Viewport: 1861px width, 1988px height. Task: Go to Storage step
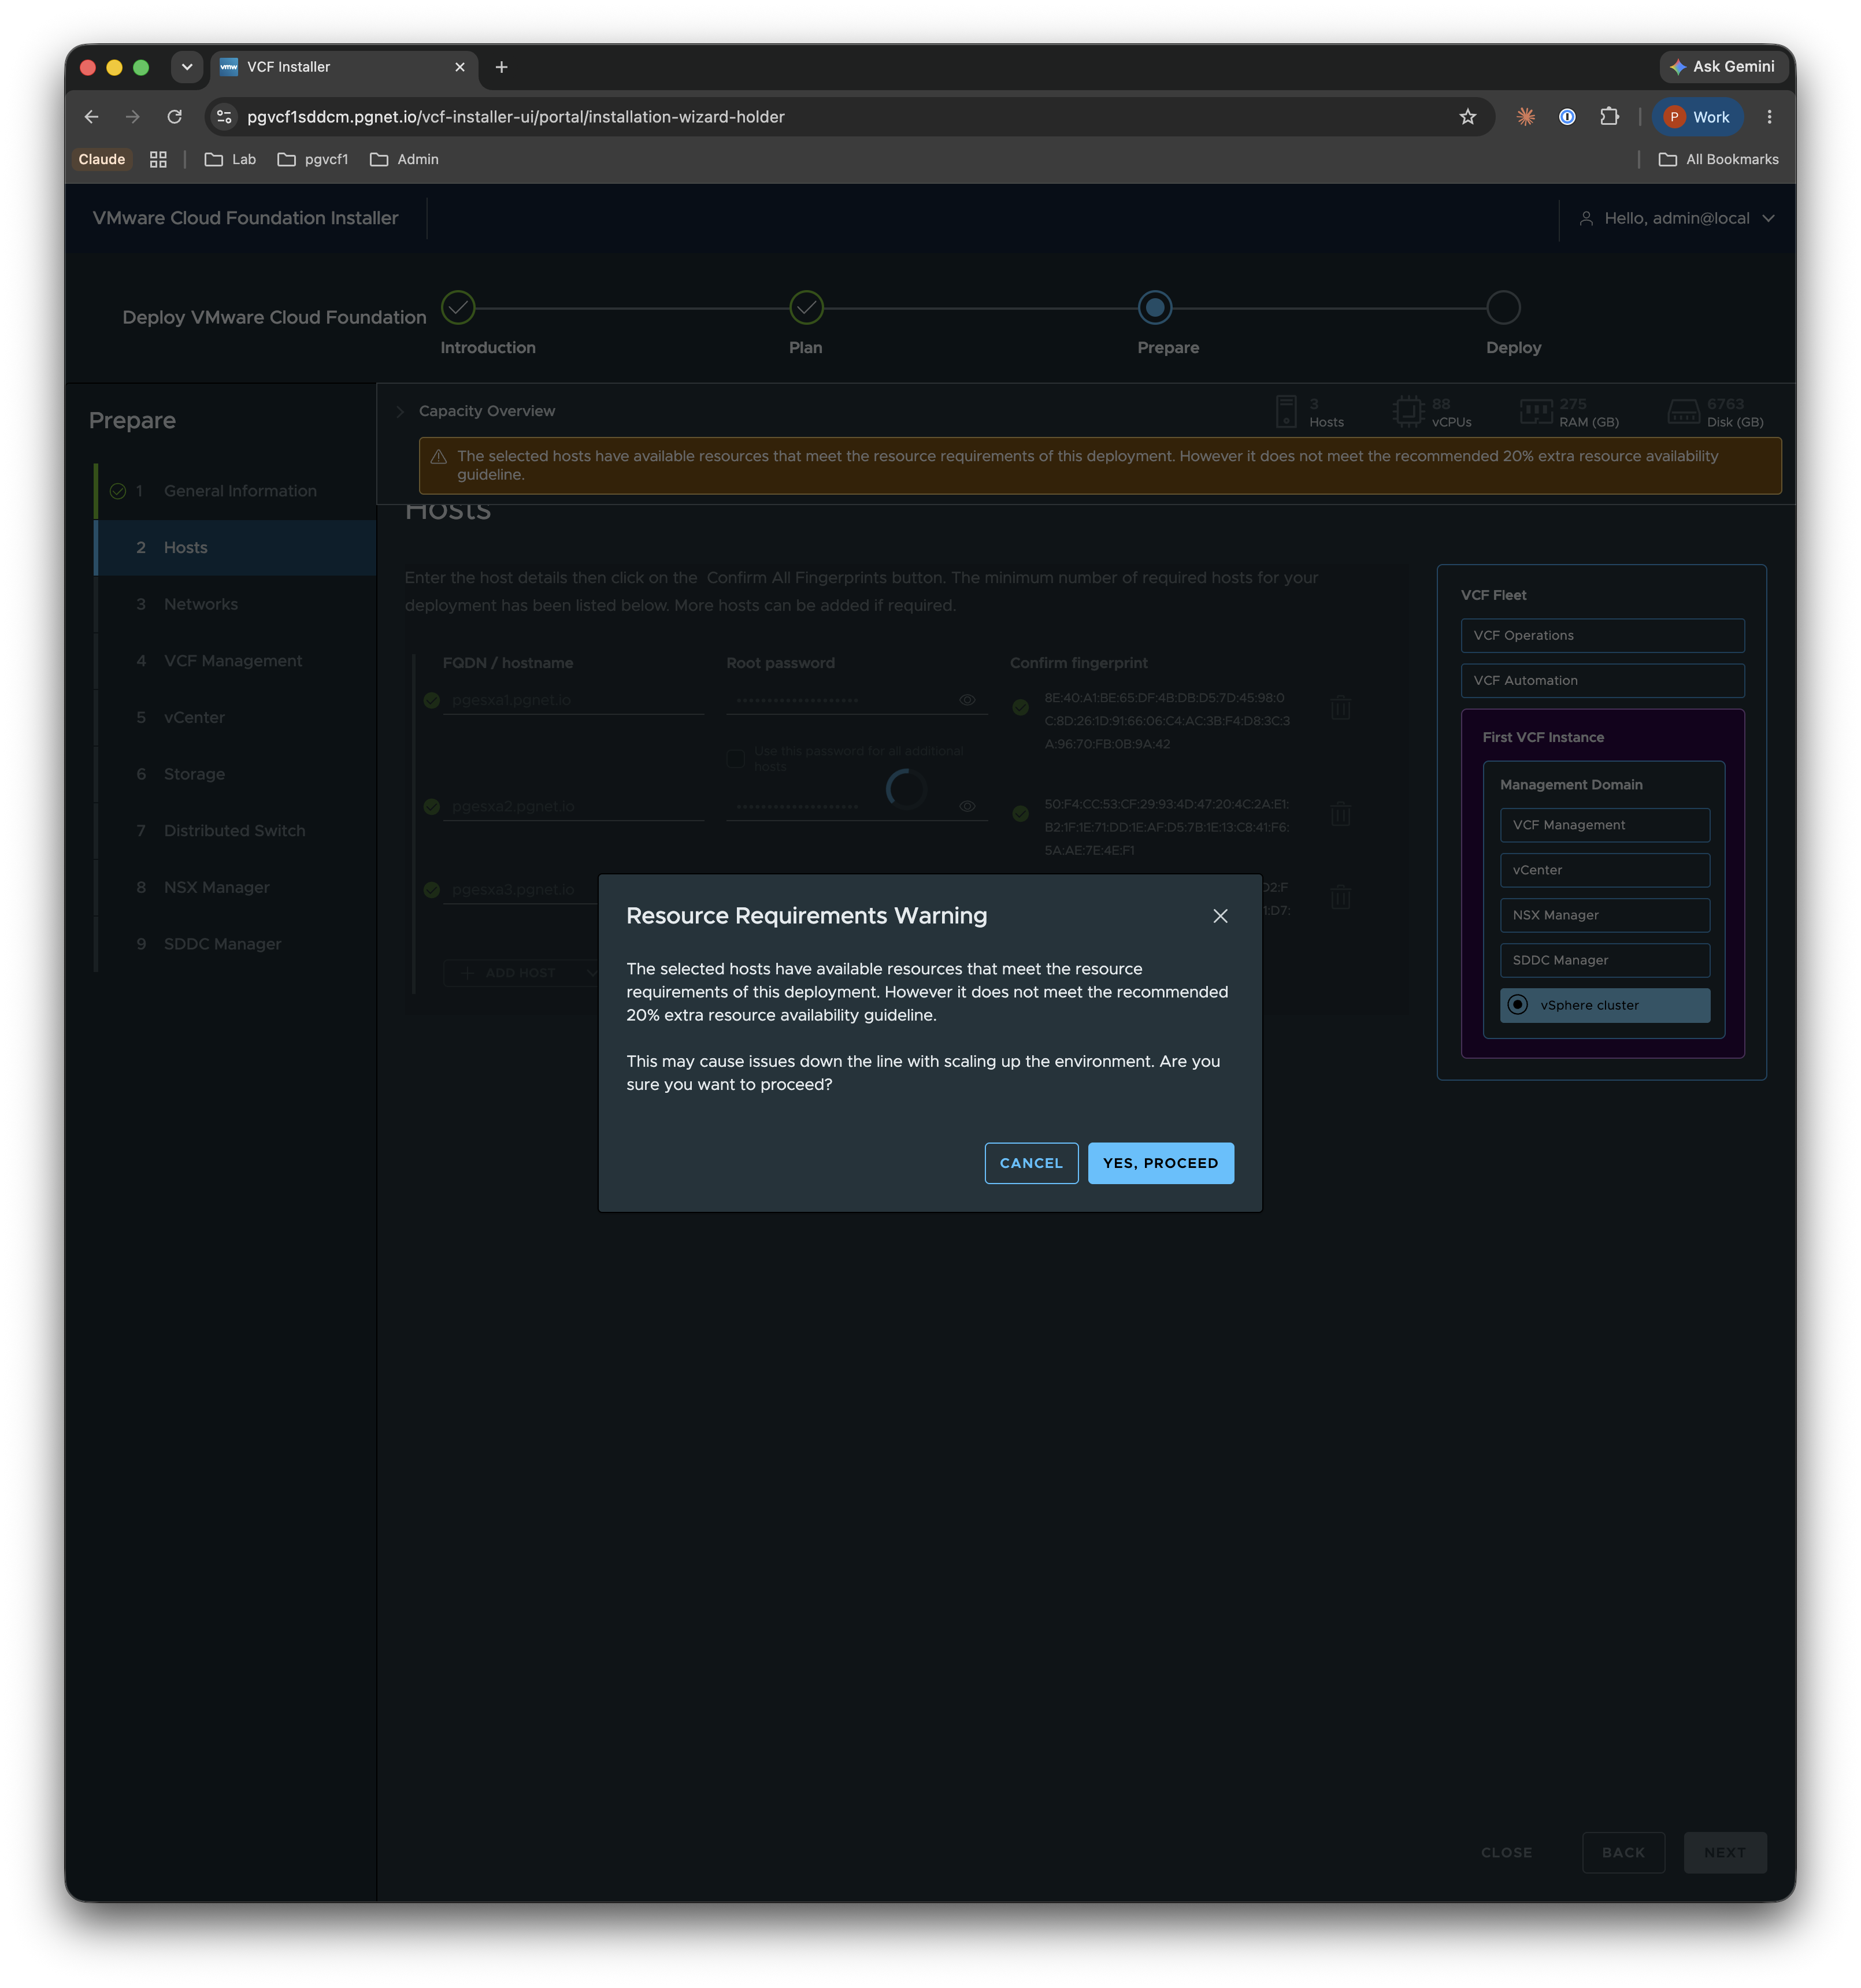(236, 774)
